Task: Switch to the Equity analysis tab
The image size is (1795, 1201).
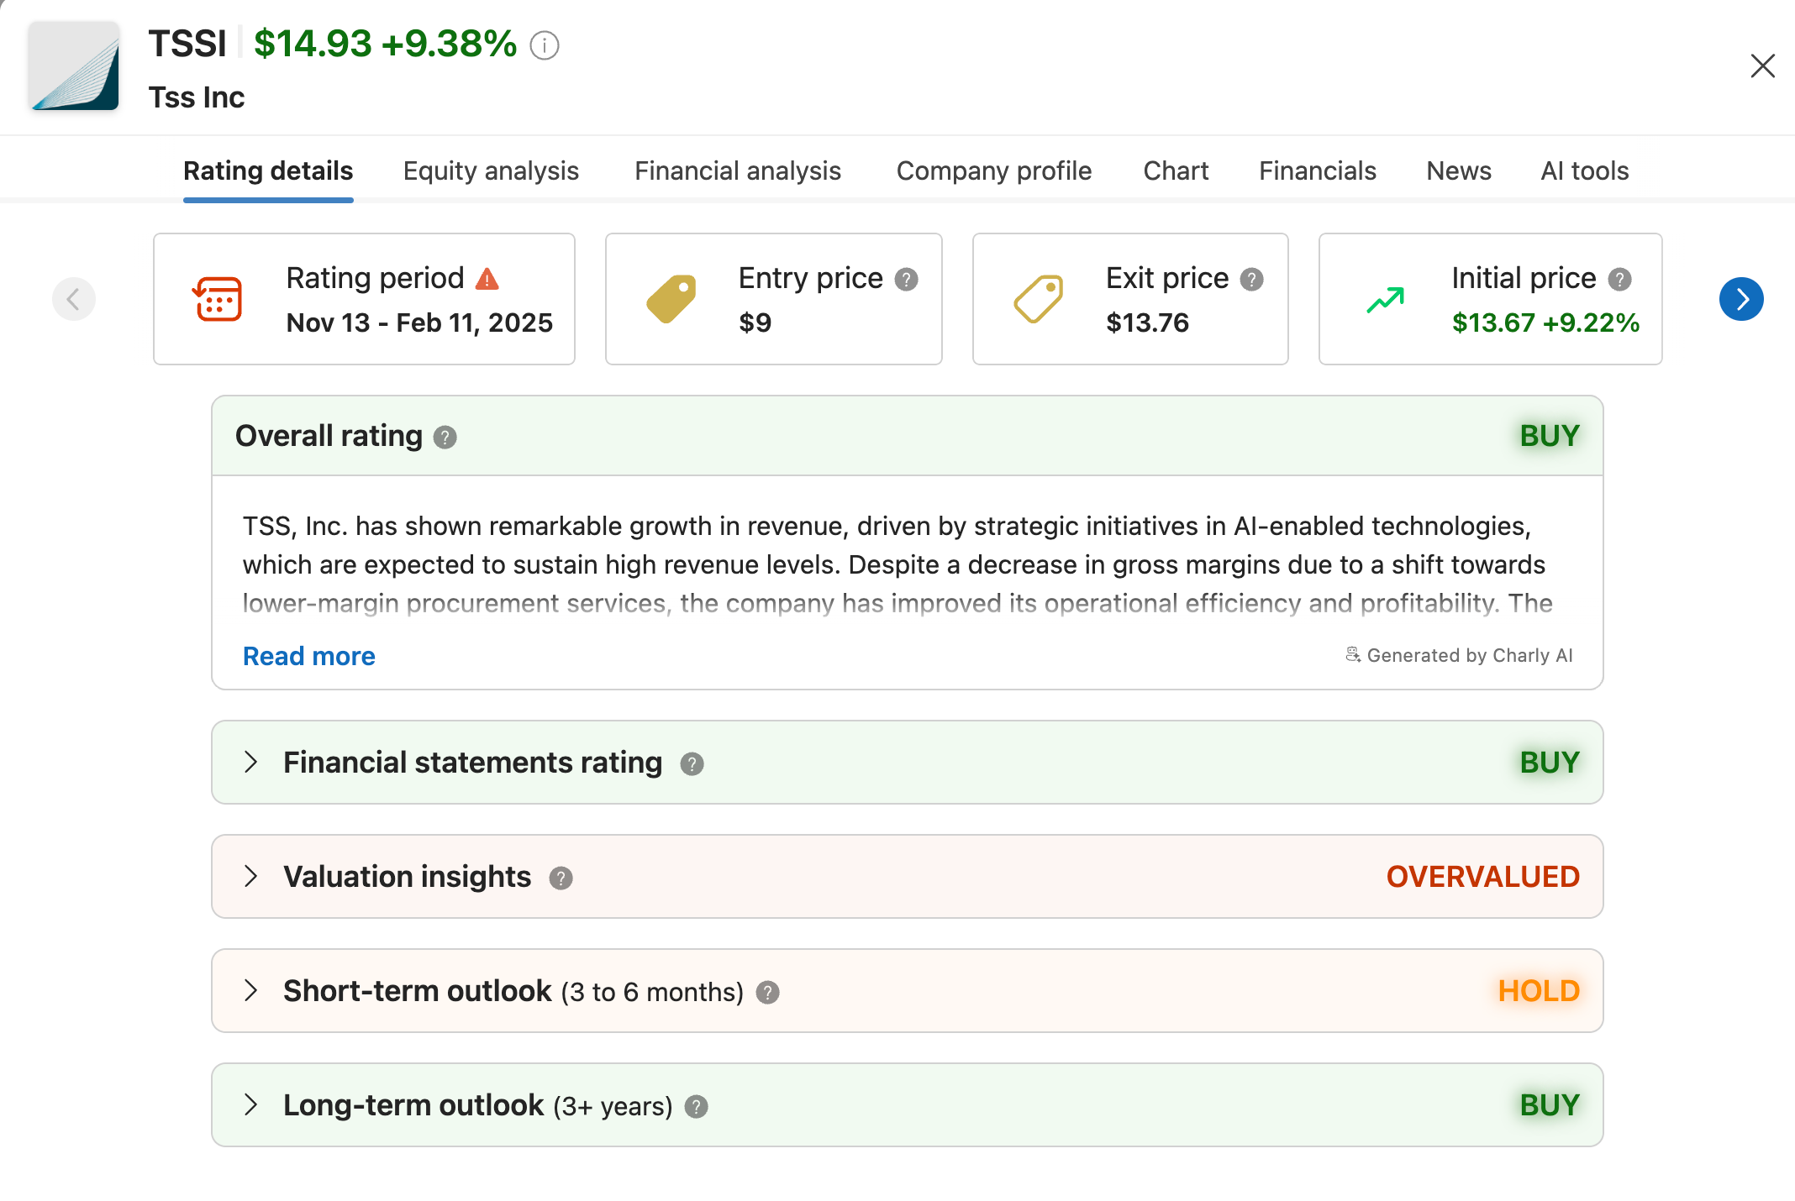Action: pos(491,171)
